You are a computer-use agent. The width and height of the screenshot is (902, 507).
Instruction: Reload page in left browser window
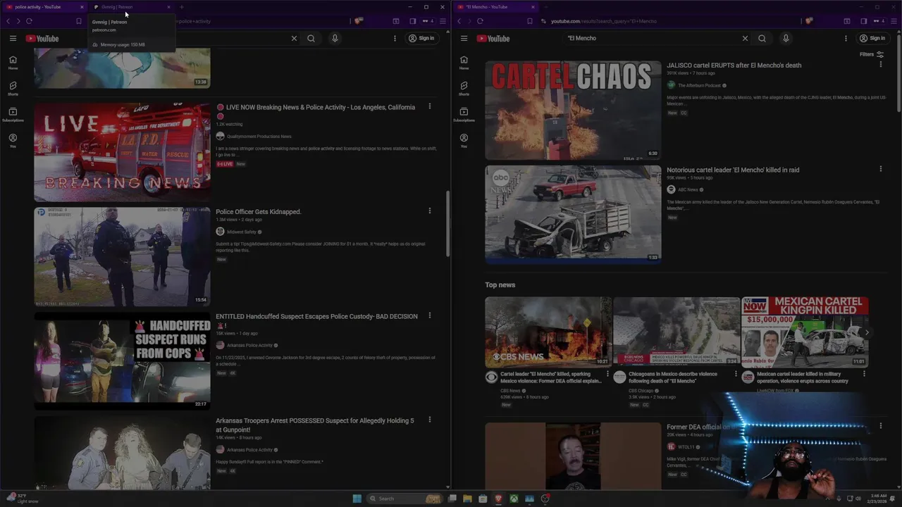[x=29, y=21]
